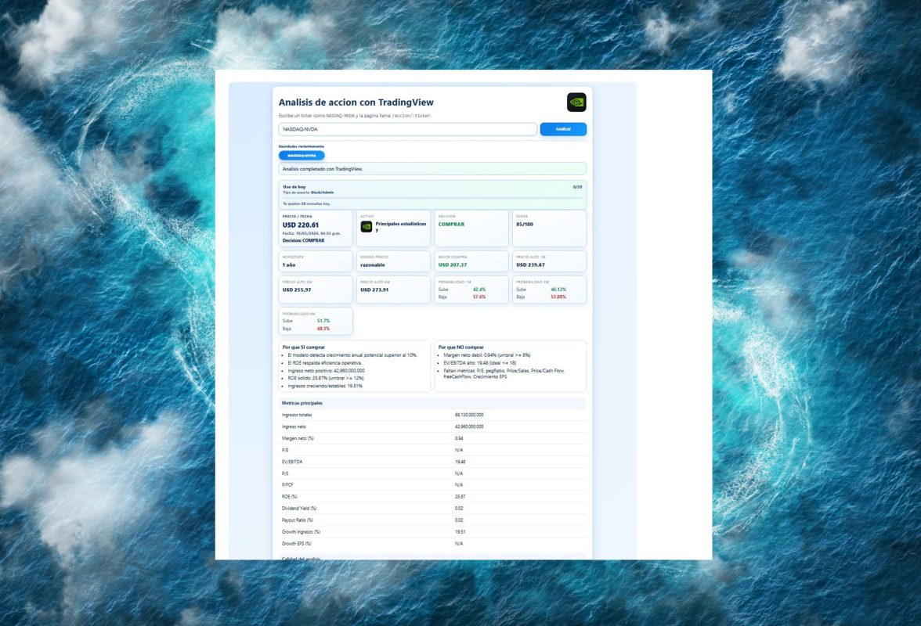Click the 'El ROE respalda eficiencia operativa.' bullet
This screenshot has width=921, height=626.
point(325,363)
